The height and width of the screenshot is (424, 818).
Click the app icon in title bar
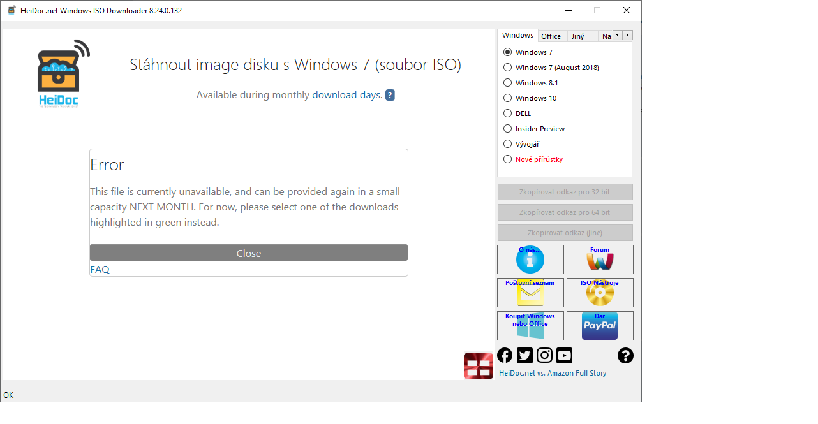11,10
